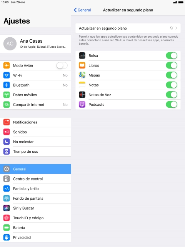Tap the Wi-Fi settings icon
Viewport: 185px width, 247px height.
pos(7,75)
